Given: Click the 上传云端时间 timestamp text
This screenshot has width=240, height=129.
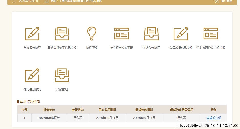Looking at the screenshot, I should tap(207, 126).
